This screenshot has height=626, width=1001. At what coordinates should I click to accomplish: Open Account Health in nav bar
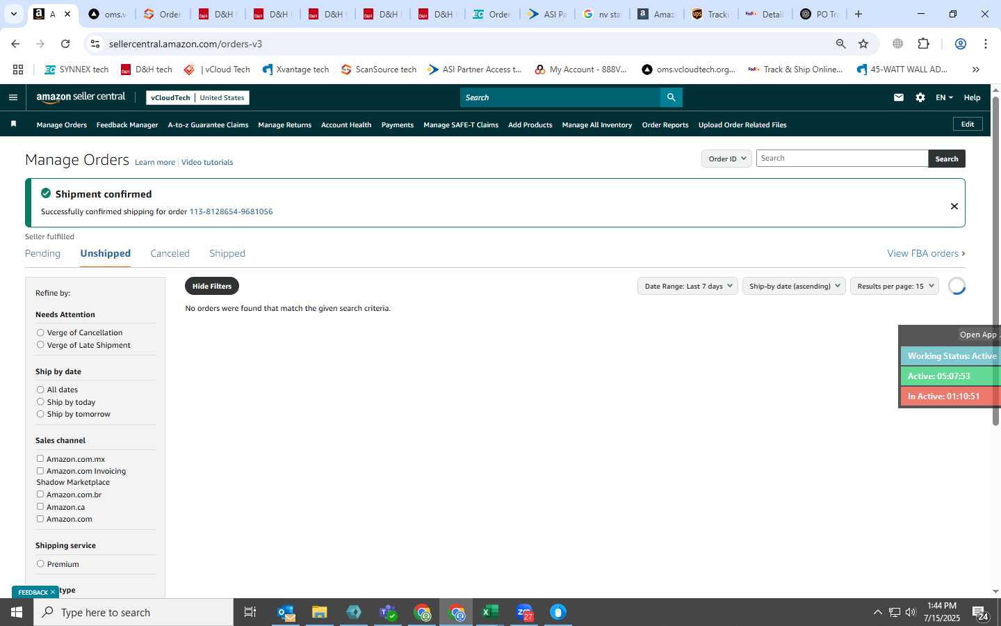(x=346, y=125)
